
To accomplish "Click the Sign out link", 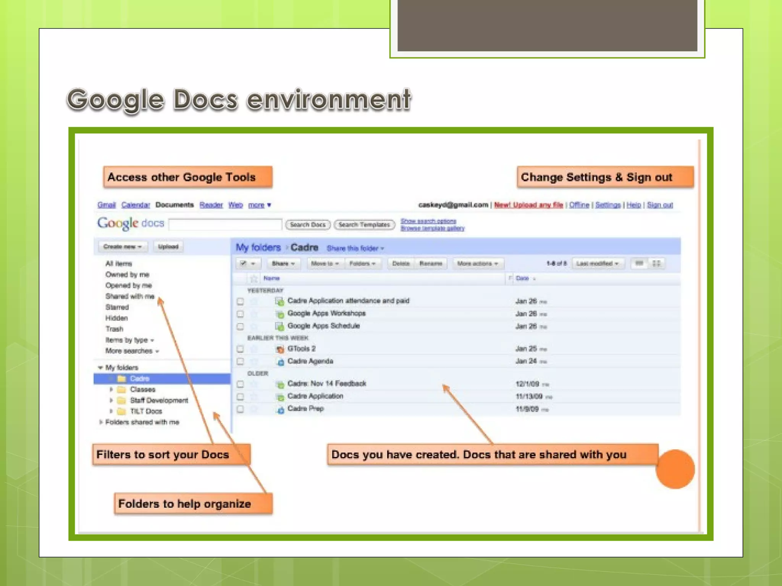I will tap(660, 205).
